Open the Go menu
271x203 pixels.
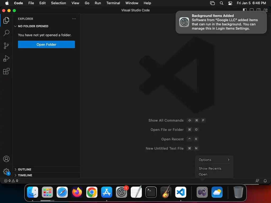[x=87, y=3]
